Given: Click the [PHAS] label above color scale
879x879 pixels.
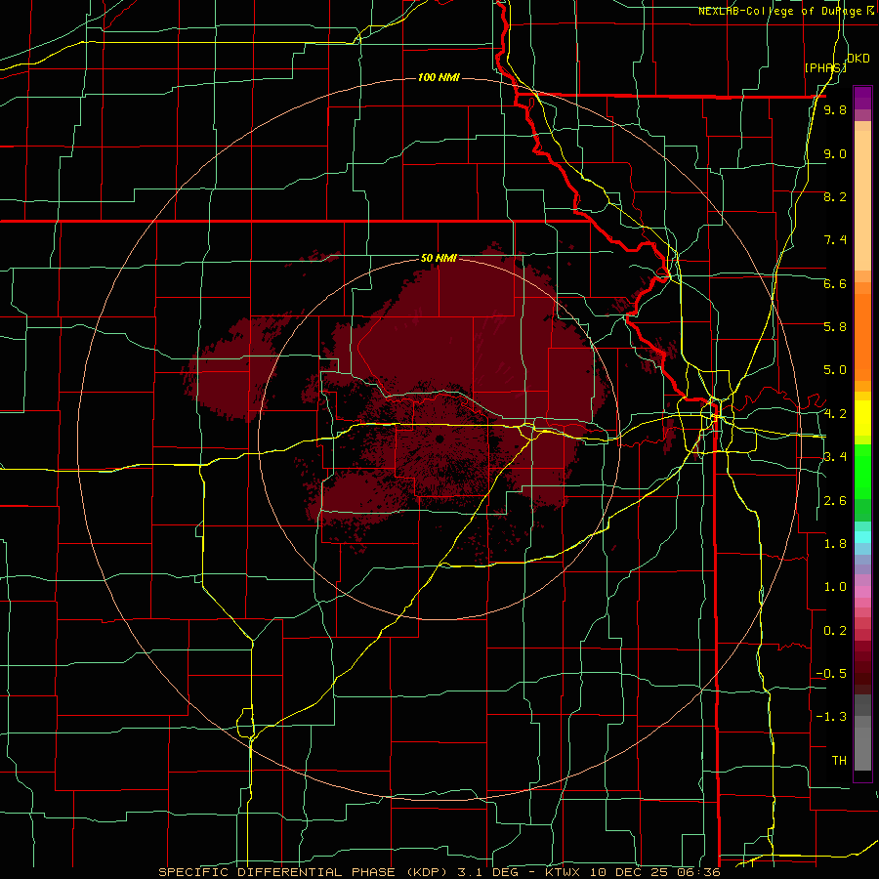Looking at the screenshot, I should click(x=824, y=67).
